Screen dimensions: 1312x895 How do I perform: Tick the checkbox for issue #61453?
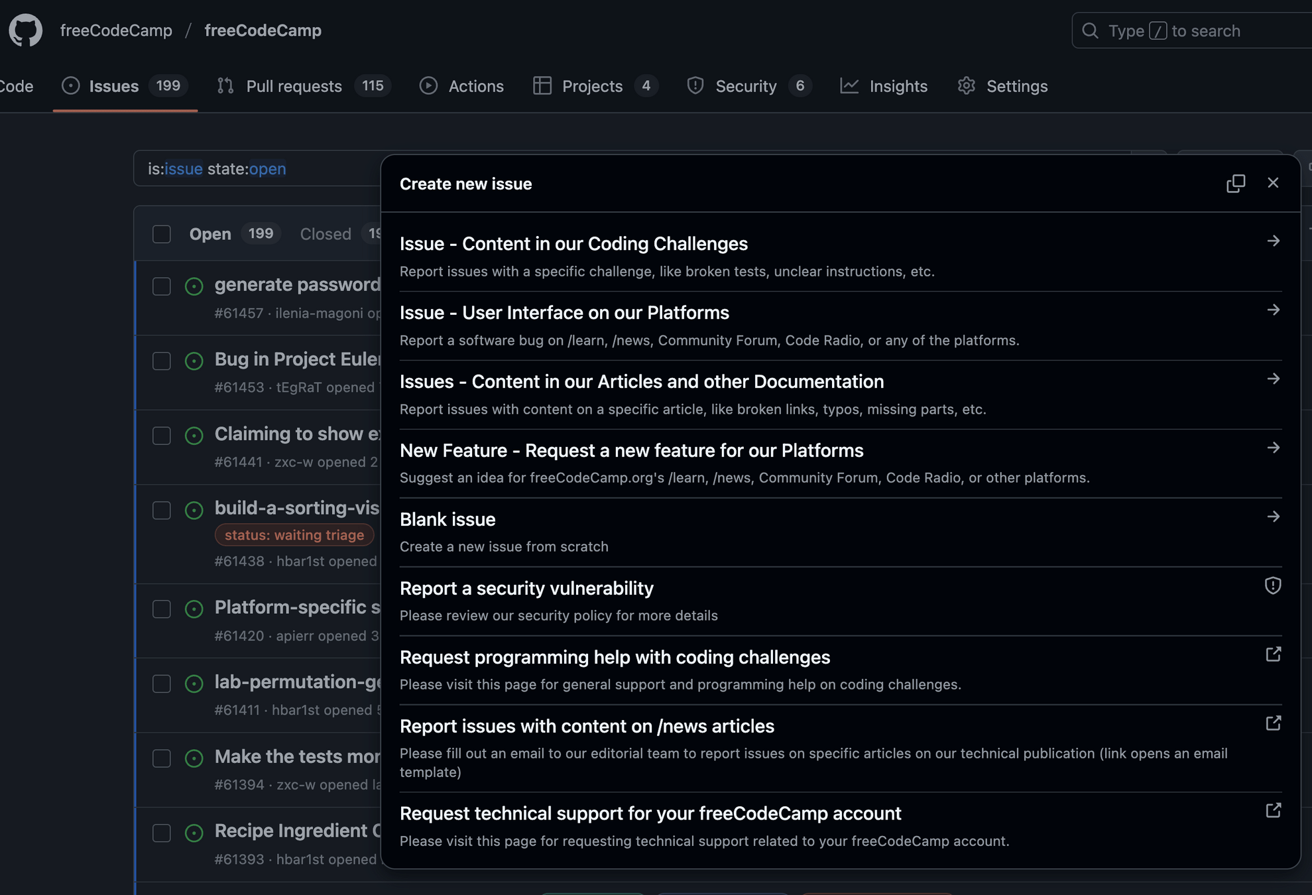161,361
